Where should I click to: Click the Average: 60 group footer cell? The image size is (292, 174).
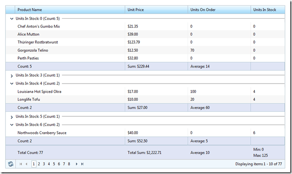pyautogui.click(x=219, y=108)
